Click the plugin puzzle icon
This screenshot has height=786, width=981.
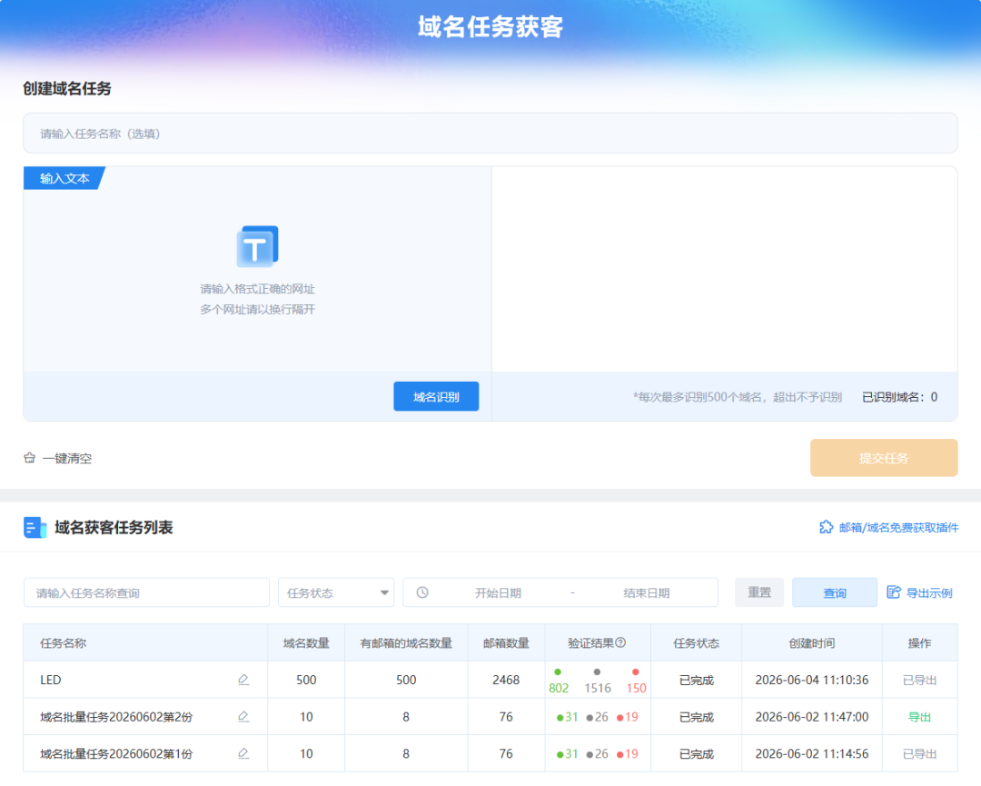826,527
